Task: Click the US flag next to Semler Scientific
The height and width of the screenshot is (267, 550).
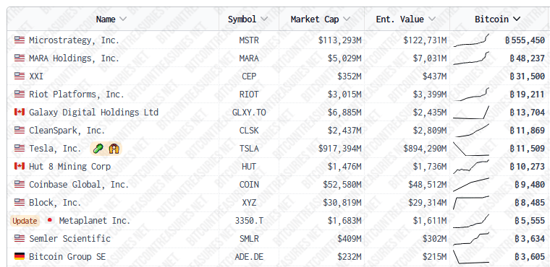Action: pyautogui.click(x=20, y=238)
